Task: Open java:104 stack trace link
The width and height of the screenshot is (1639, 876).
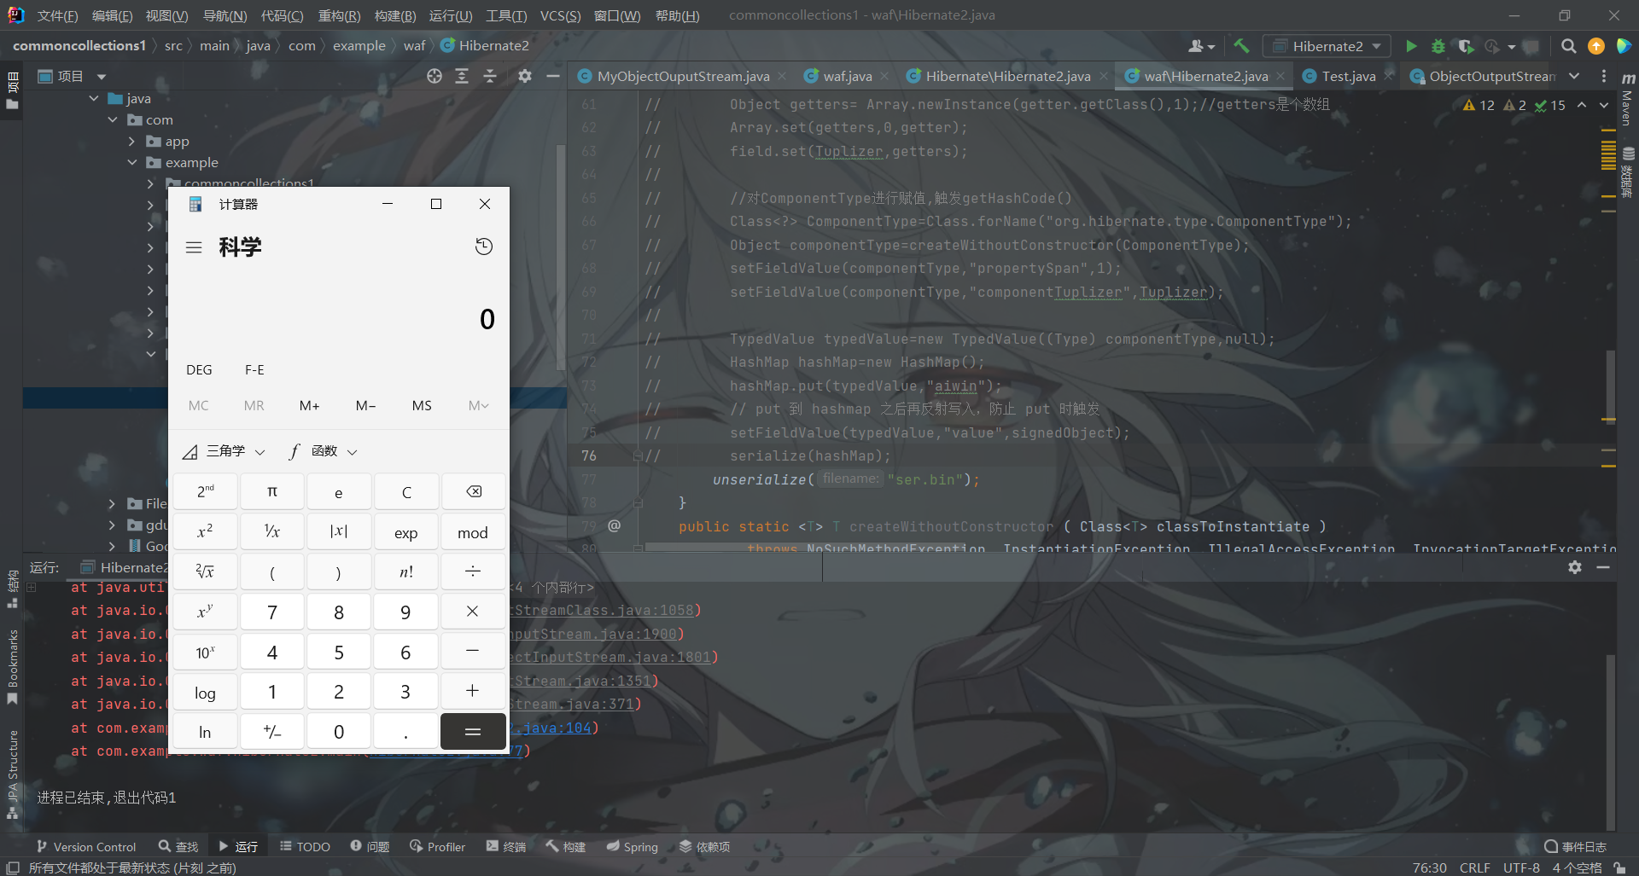Action: 552,728
